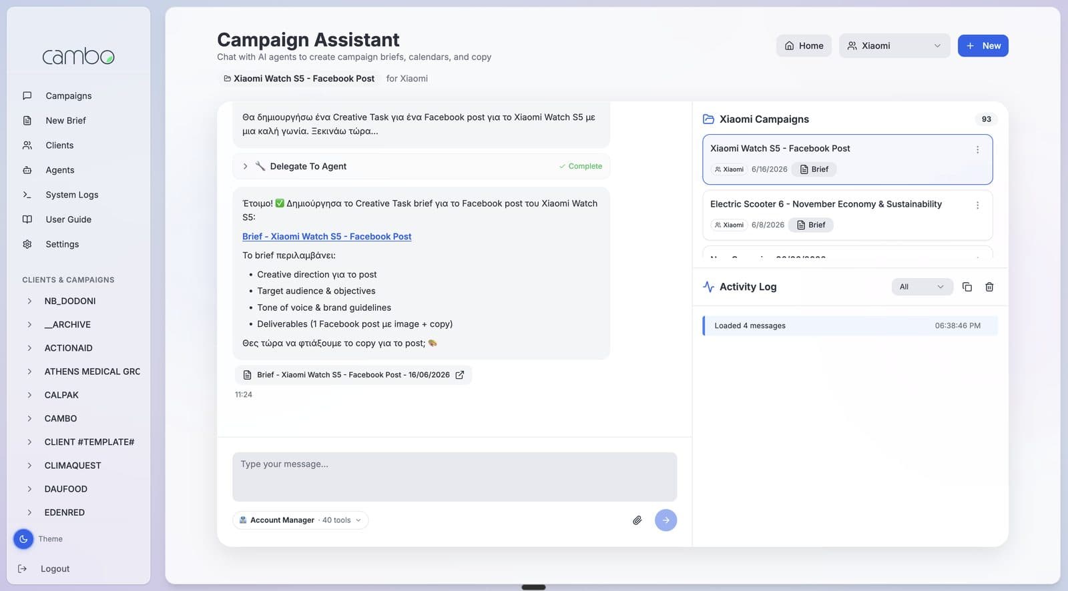Open options menu for Electric Scooter 6 campaign

click(977, 205)
